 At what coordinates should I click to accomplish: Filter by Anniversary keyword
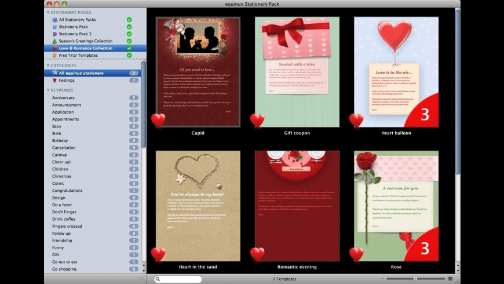(x=93, y=98)
